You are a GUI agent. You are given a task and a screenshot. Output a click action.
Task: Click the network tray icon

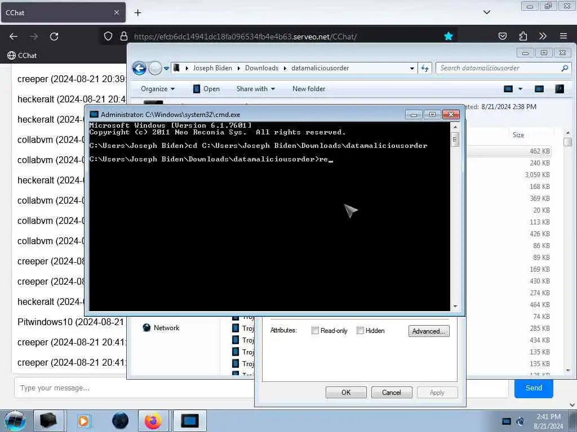(x=507, y=421)
